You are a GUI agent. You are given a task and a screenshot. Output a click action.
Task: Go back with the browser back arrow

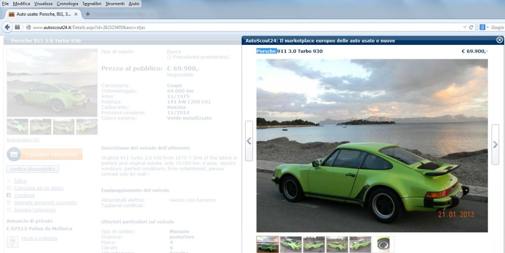pyautogui.click(x=7, y=27)
